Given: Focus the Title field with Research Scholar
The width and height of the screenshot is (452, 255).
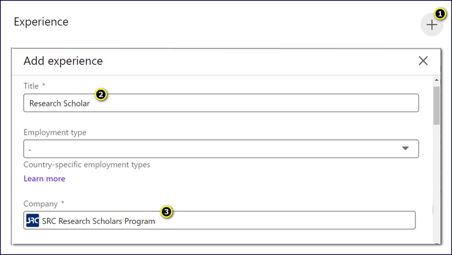Looking at the screenshot, I should 221,103.
